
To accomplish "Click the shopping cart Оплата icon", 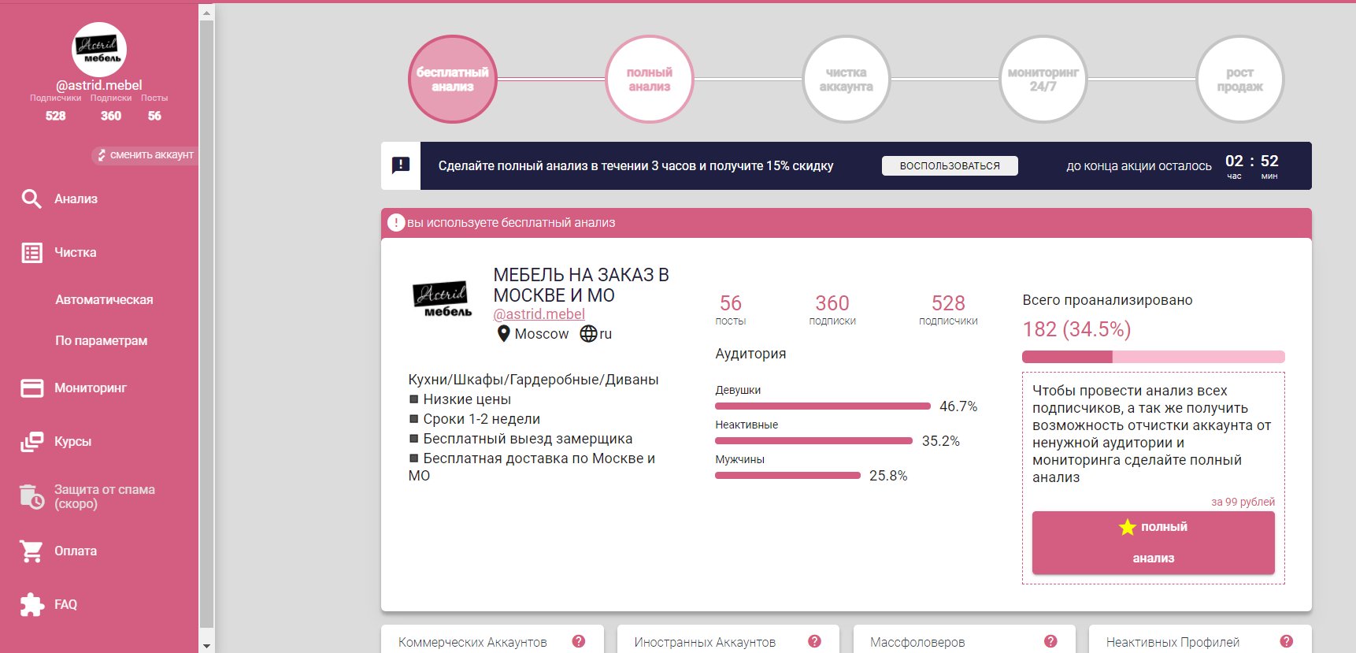I will pyautogui.click(x=31, y=551).
